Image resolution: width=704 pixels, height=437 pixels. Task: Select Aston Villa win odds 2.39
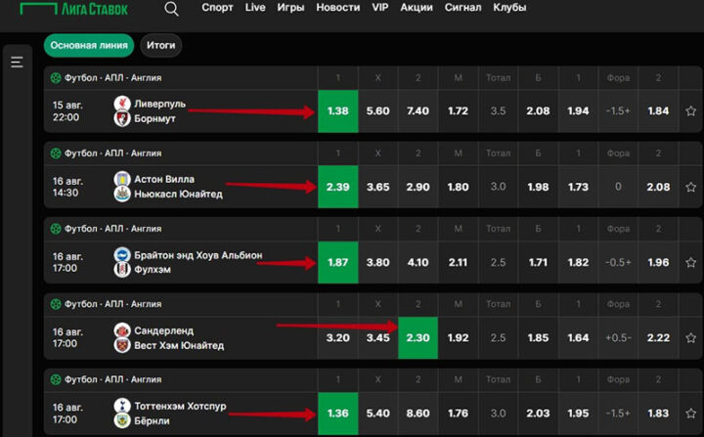pos(337,187)
